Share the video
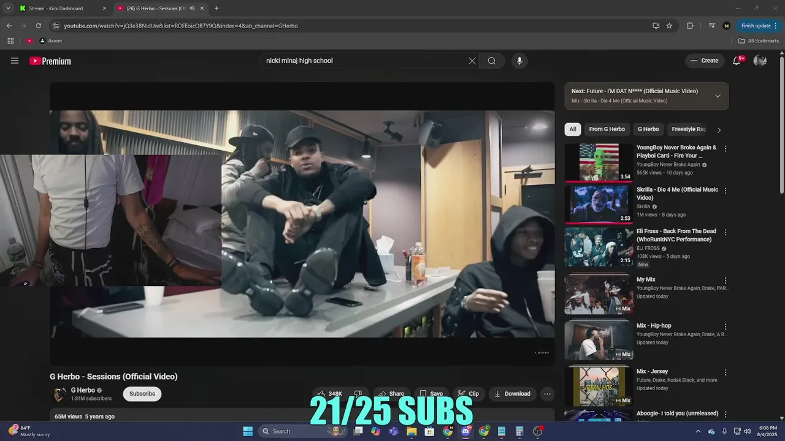Image resolution: width=785 pixels, height=441 pixels. click(x=391, y=394)
